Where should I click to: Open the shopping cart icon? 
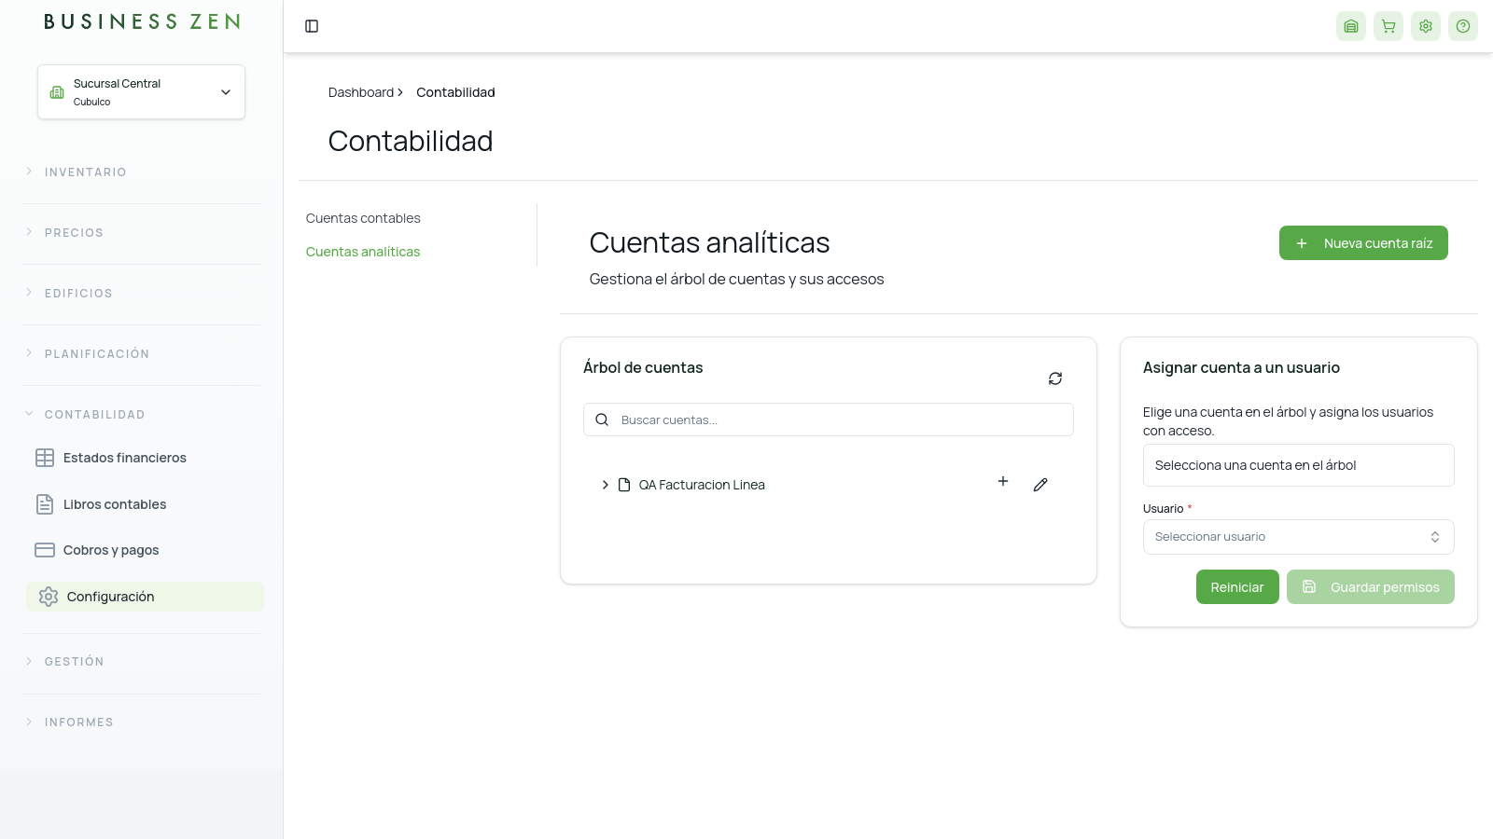click(x=1388, y=26)
